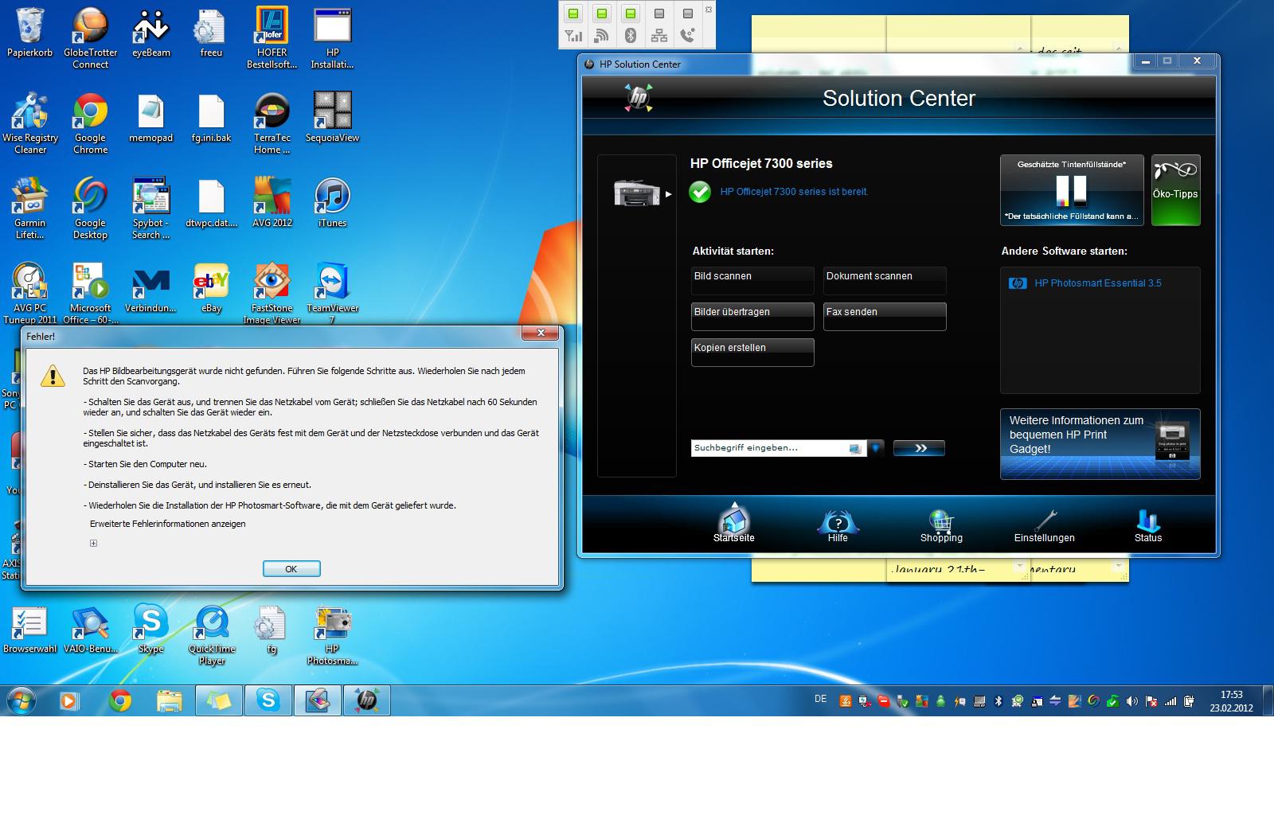Image resolution: width=1274 pixels, height=815 pixels.
Task: Open AVG 2012 desktop shortcut
Action: point(272,202)
